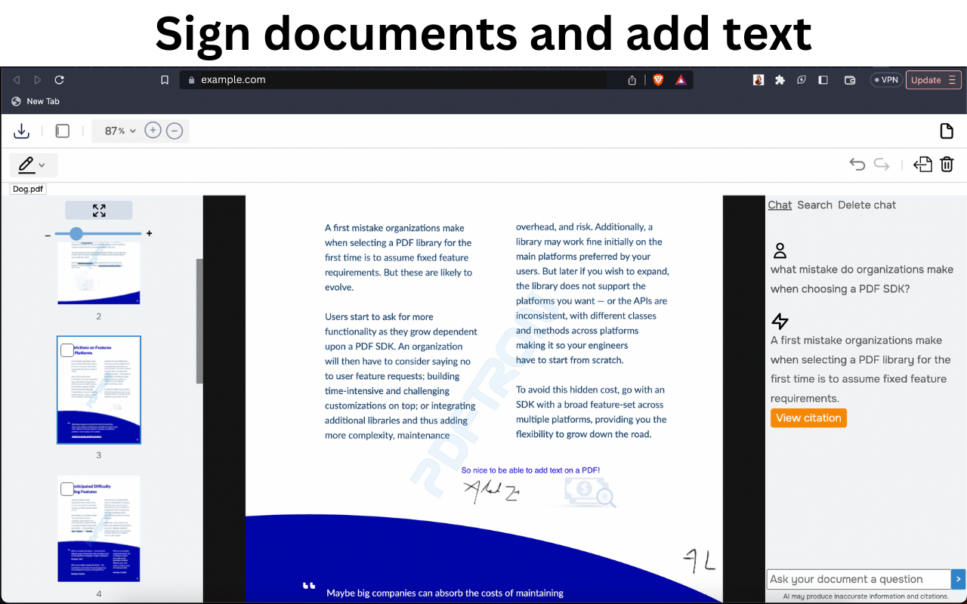Decrease thumbnail size with minus sign
This screenshot has height=604, width=967.
(x=48, y=235)
